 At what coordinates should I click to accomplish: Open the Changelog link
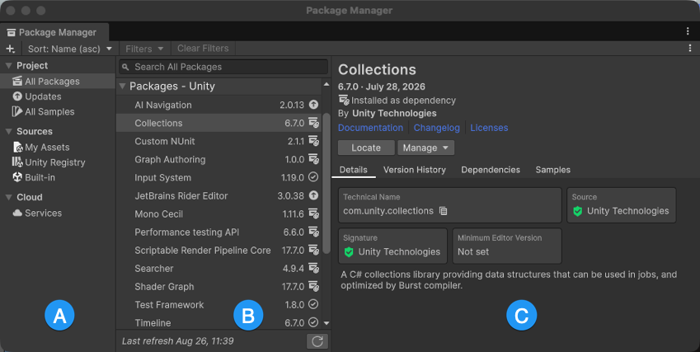click(x=437, y=128)
